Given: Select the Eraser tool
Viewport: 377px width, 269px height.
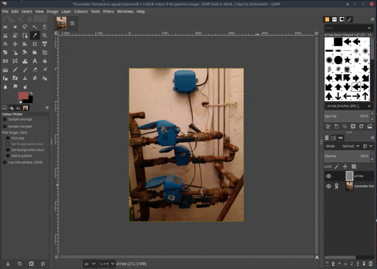Looking at the screenshot, I should click(x=35, y=70).
